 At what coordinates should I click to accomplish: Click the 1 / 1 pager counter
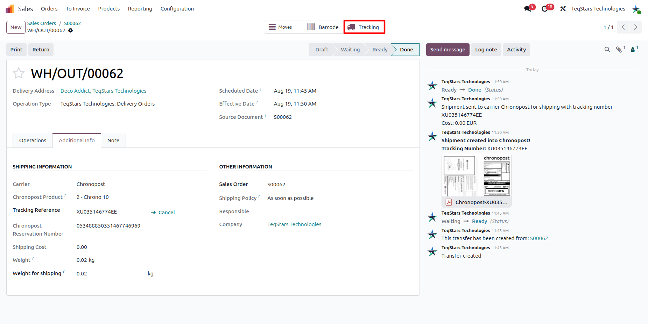608,27
